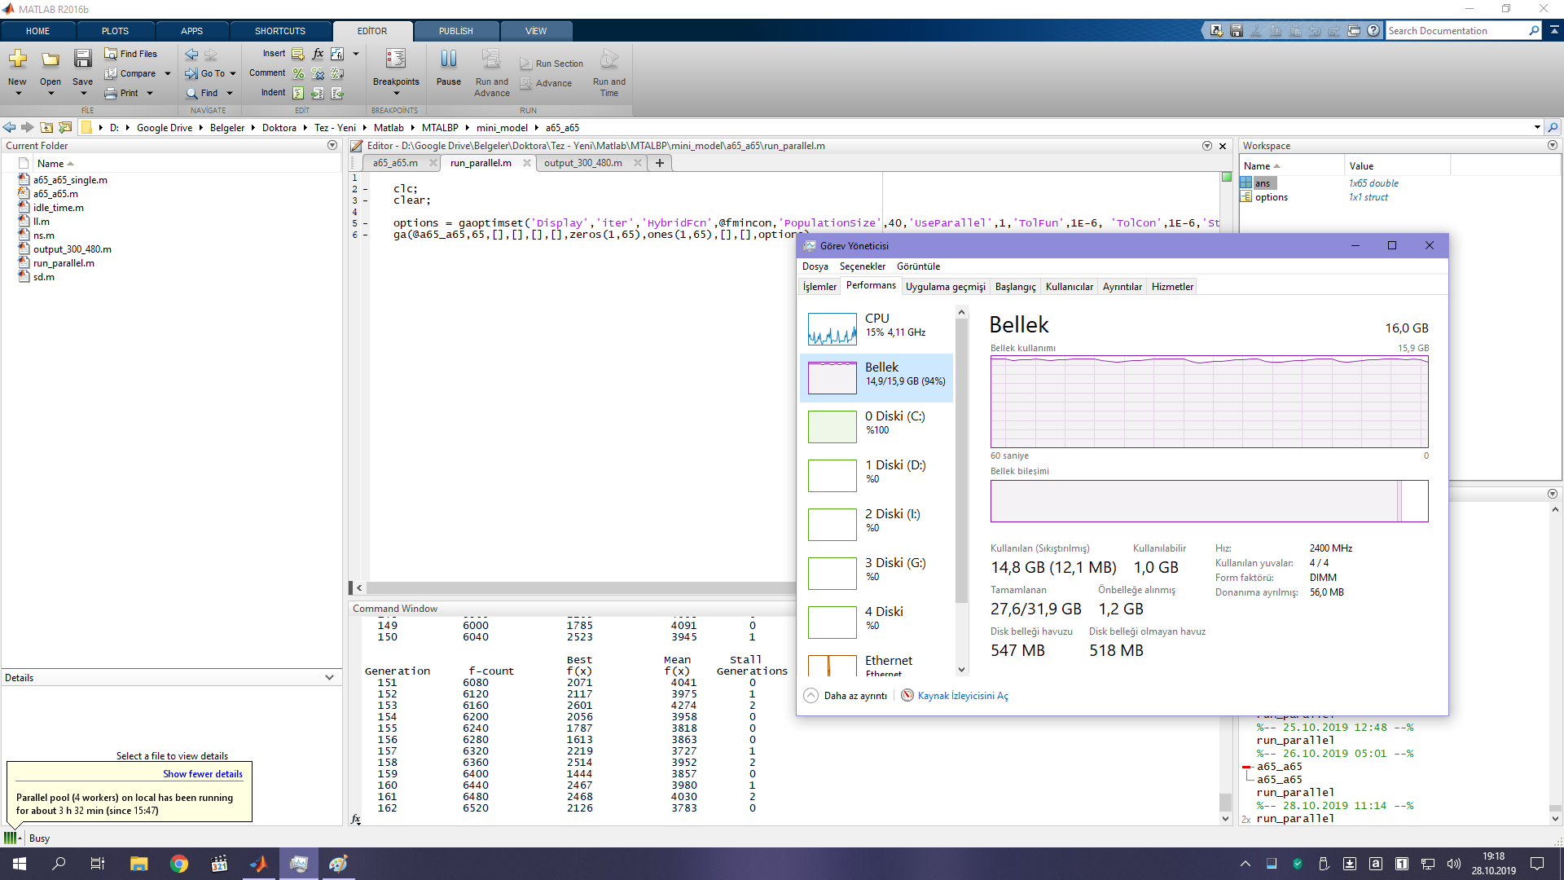Viewport: 1564px width, 880px height.
Task: Click the Find Files icon
Action: click(111, 54)
